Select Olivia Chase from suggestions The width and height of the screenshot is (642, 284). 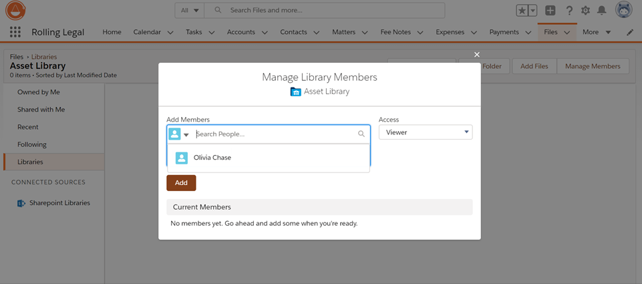pyautogui.click(x=212, y=158)
